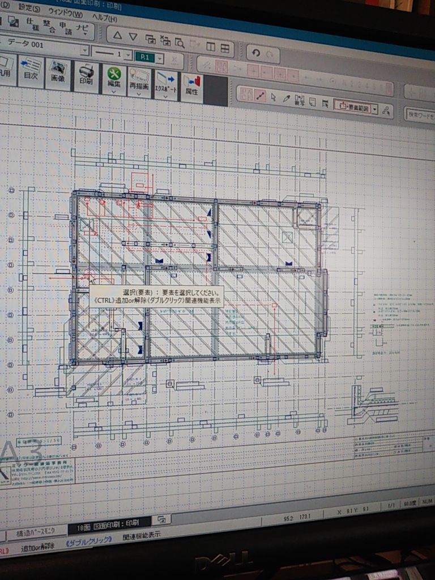The image size is (435, 580).
Task: Click the magnifier preview search icon
Action: click(x=180, y=42)
